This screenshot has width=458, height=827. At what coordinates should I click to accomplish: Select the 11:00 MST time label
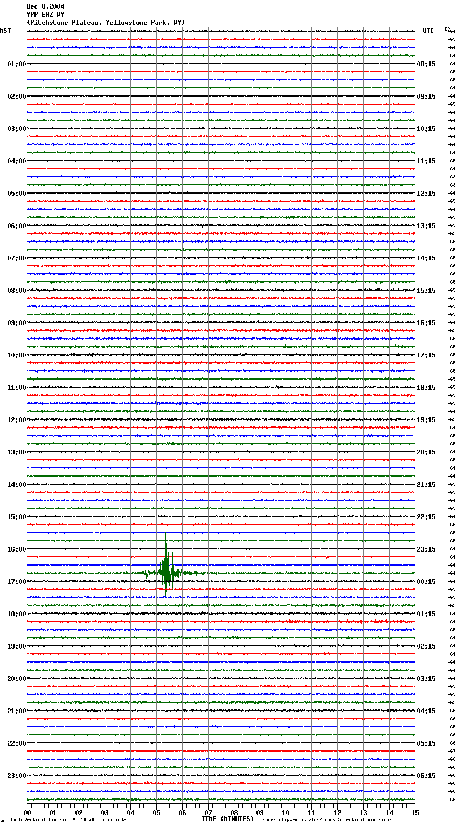click(16, 388)
